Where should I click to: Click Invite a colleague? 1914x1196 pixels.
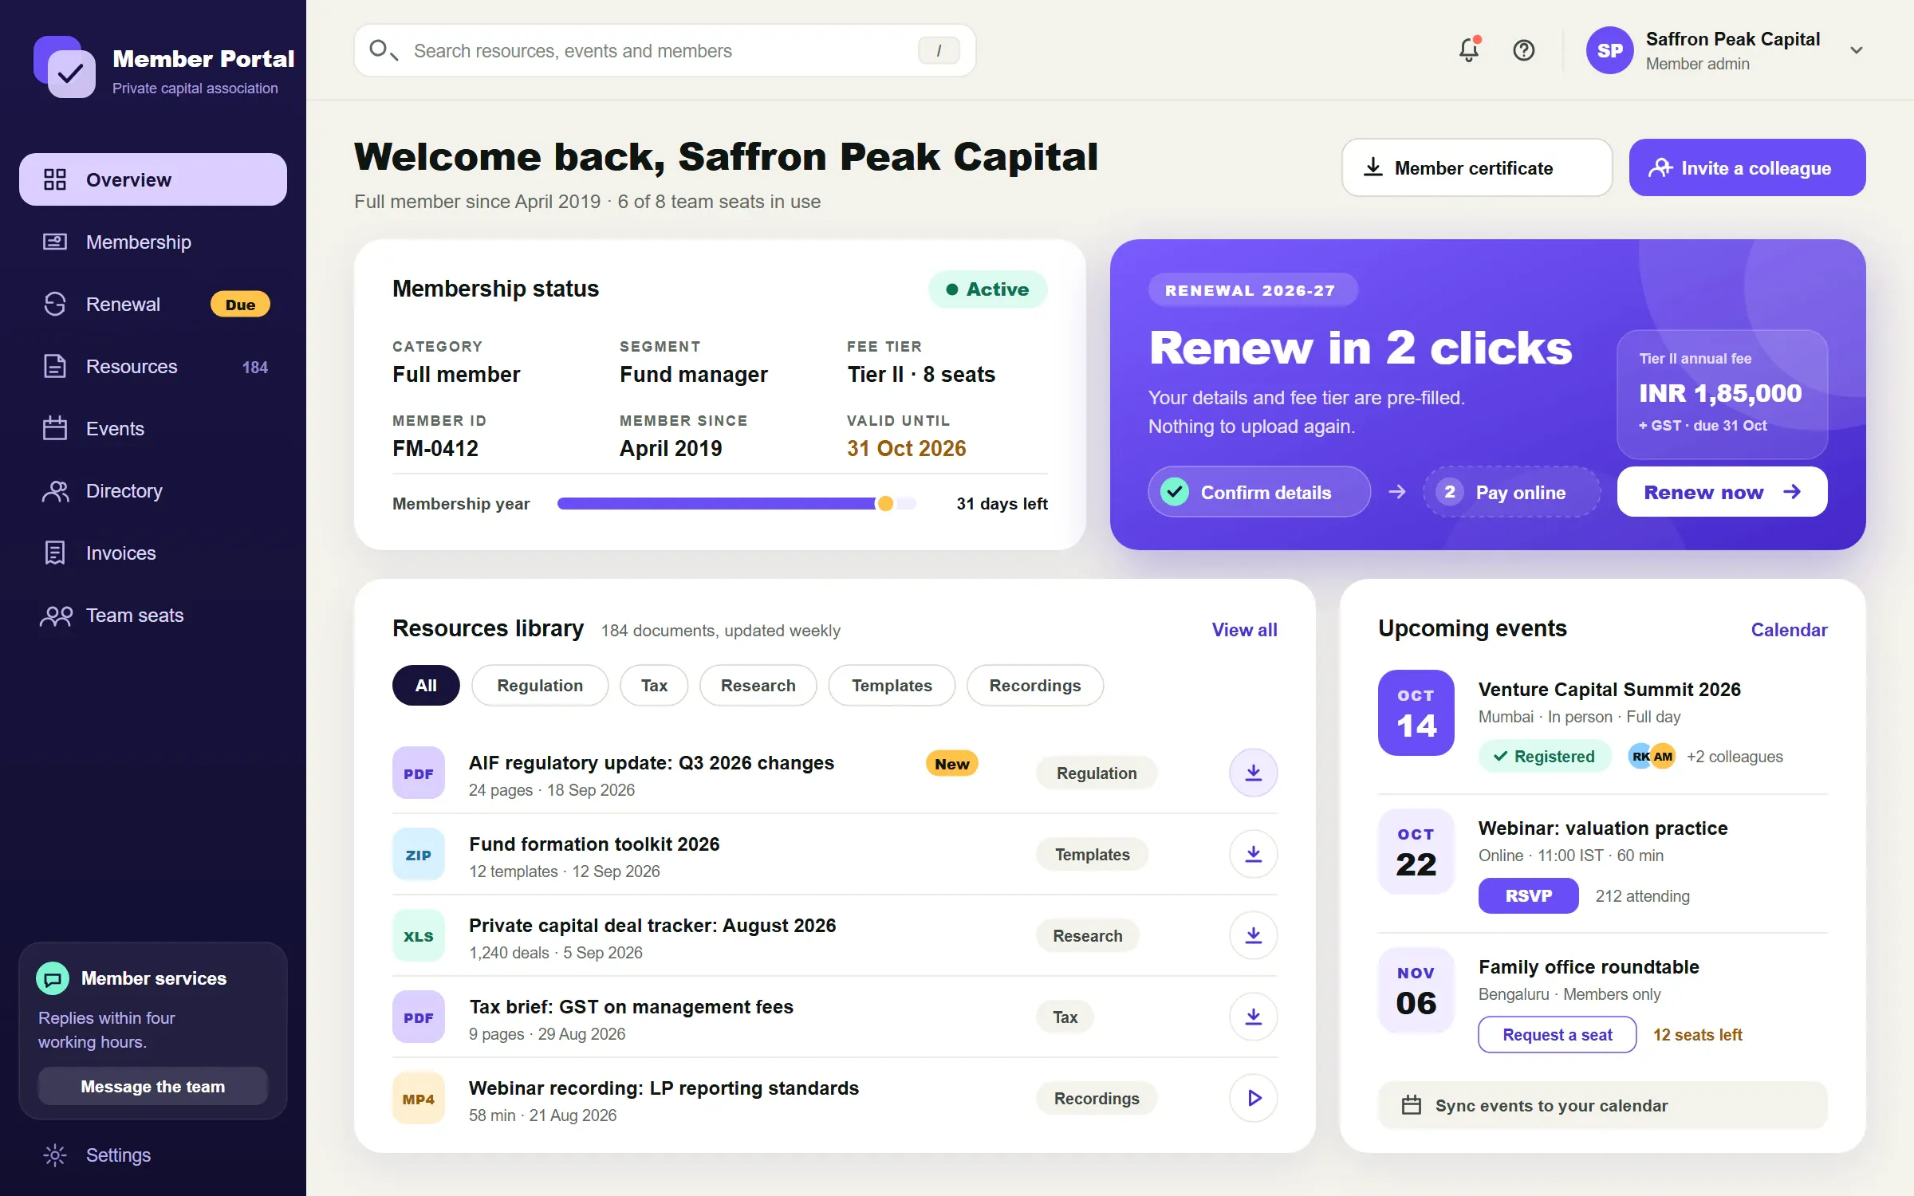click(x=1747, y=167)
